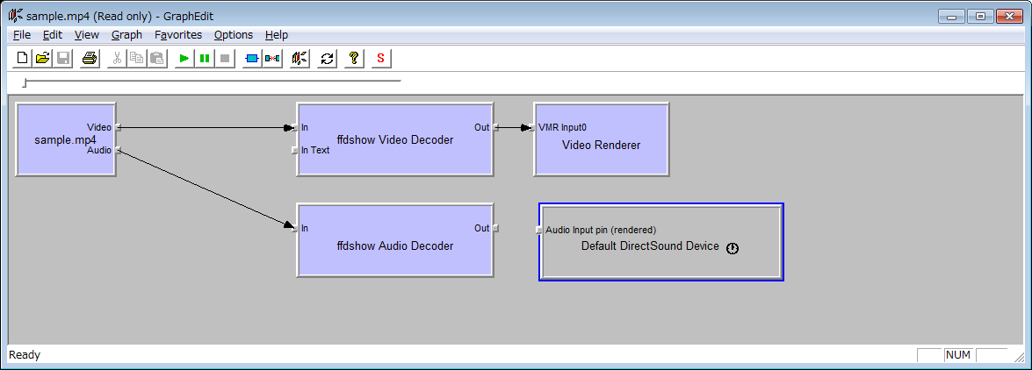Click the In pin of ffdshow Audio Decoder
The width and height of the screenshot is (1032, 370).
[x=295, y=229]
